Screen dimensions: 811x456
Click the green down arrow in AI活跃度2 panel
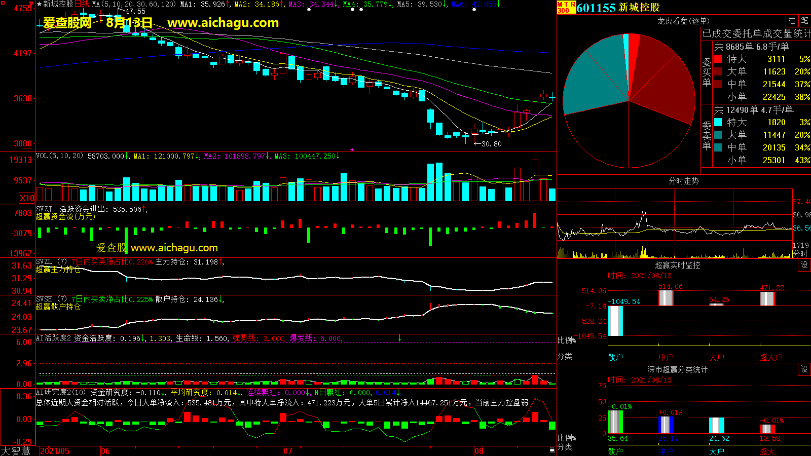click(399, 338)
